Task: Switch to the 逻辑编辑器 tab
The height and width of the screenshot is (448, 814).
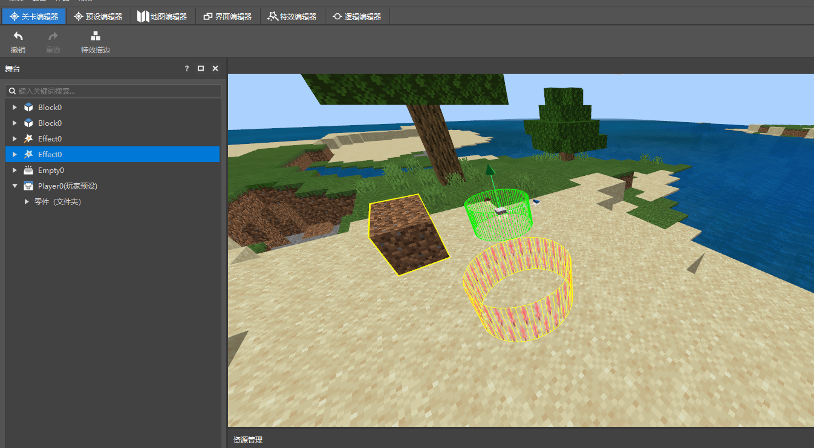Action: click(357, 17)
